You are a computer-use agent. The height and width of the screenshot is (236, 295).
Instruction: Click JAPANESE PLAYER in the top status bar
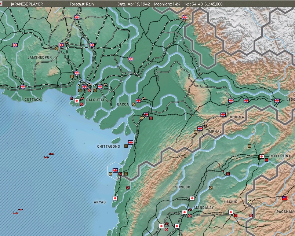click(27, 4)
